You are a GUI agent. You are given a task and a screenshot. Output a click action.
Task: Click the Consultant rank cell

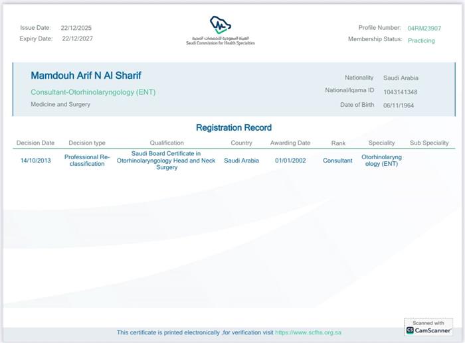[337, 161]
